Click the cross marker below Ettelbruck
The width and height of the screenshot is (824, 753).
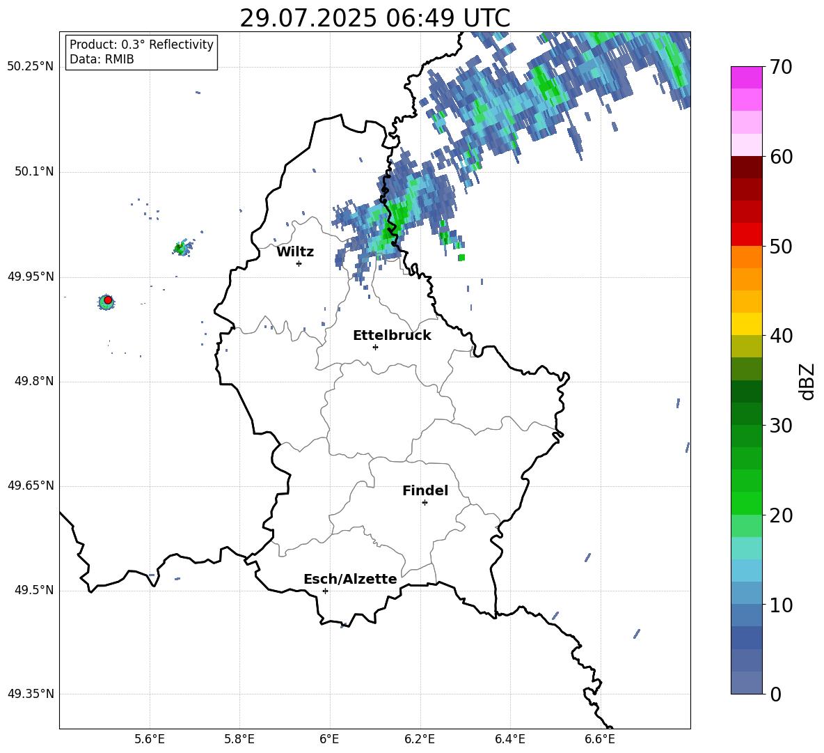(374, 347)
